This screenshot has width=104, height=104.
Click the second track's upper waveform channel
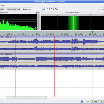click(x=52, y=59)
